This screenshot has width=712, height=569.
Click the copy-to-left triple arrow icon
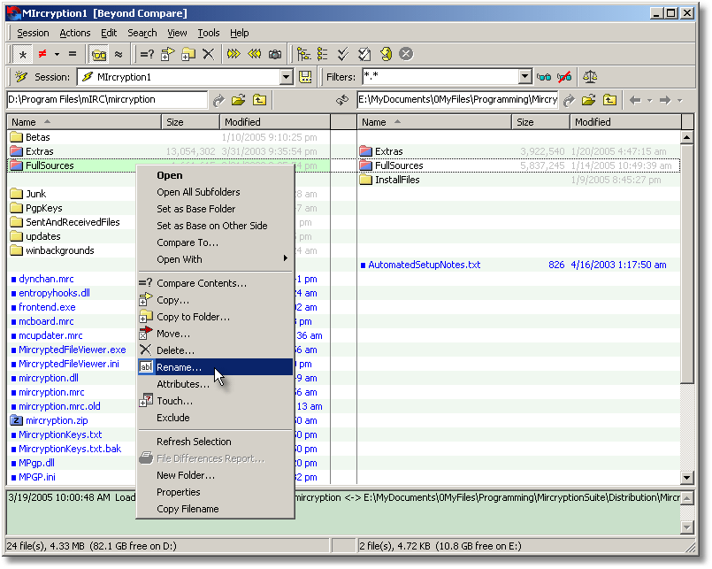tap(255, 55)
